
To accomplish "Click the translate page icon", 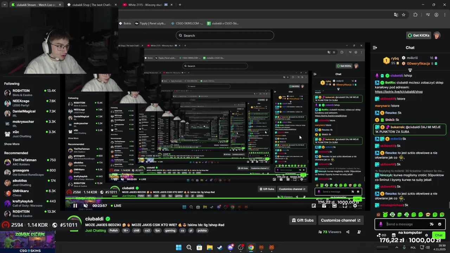I will 396,15.
